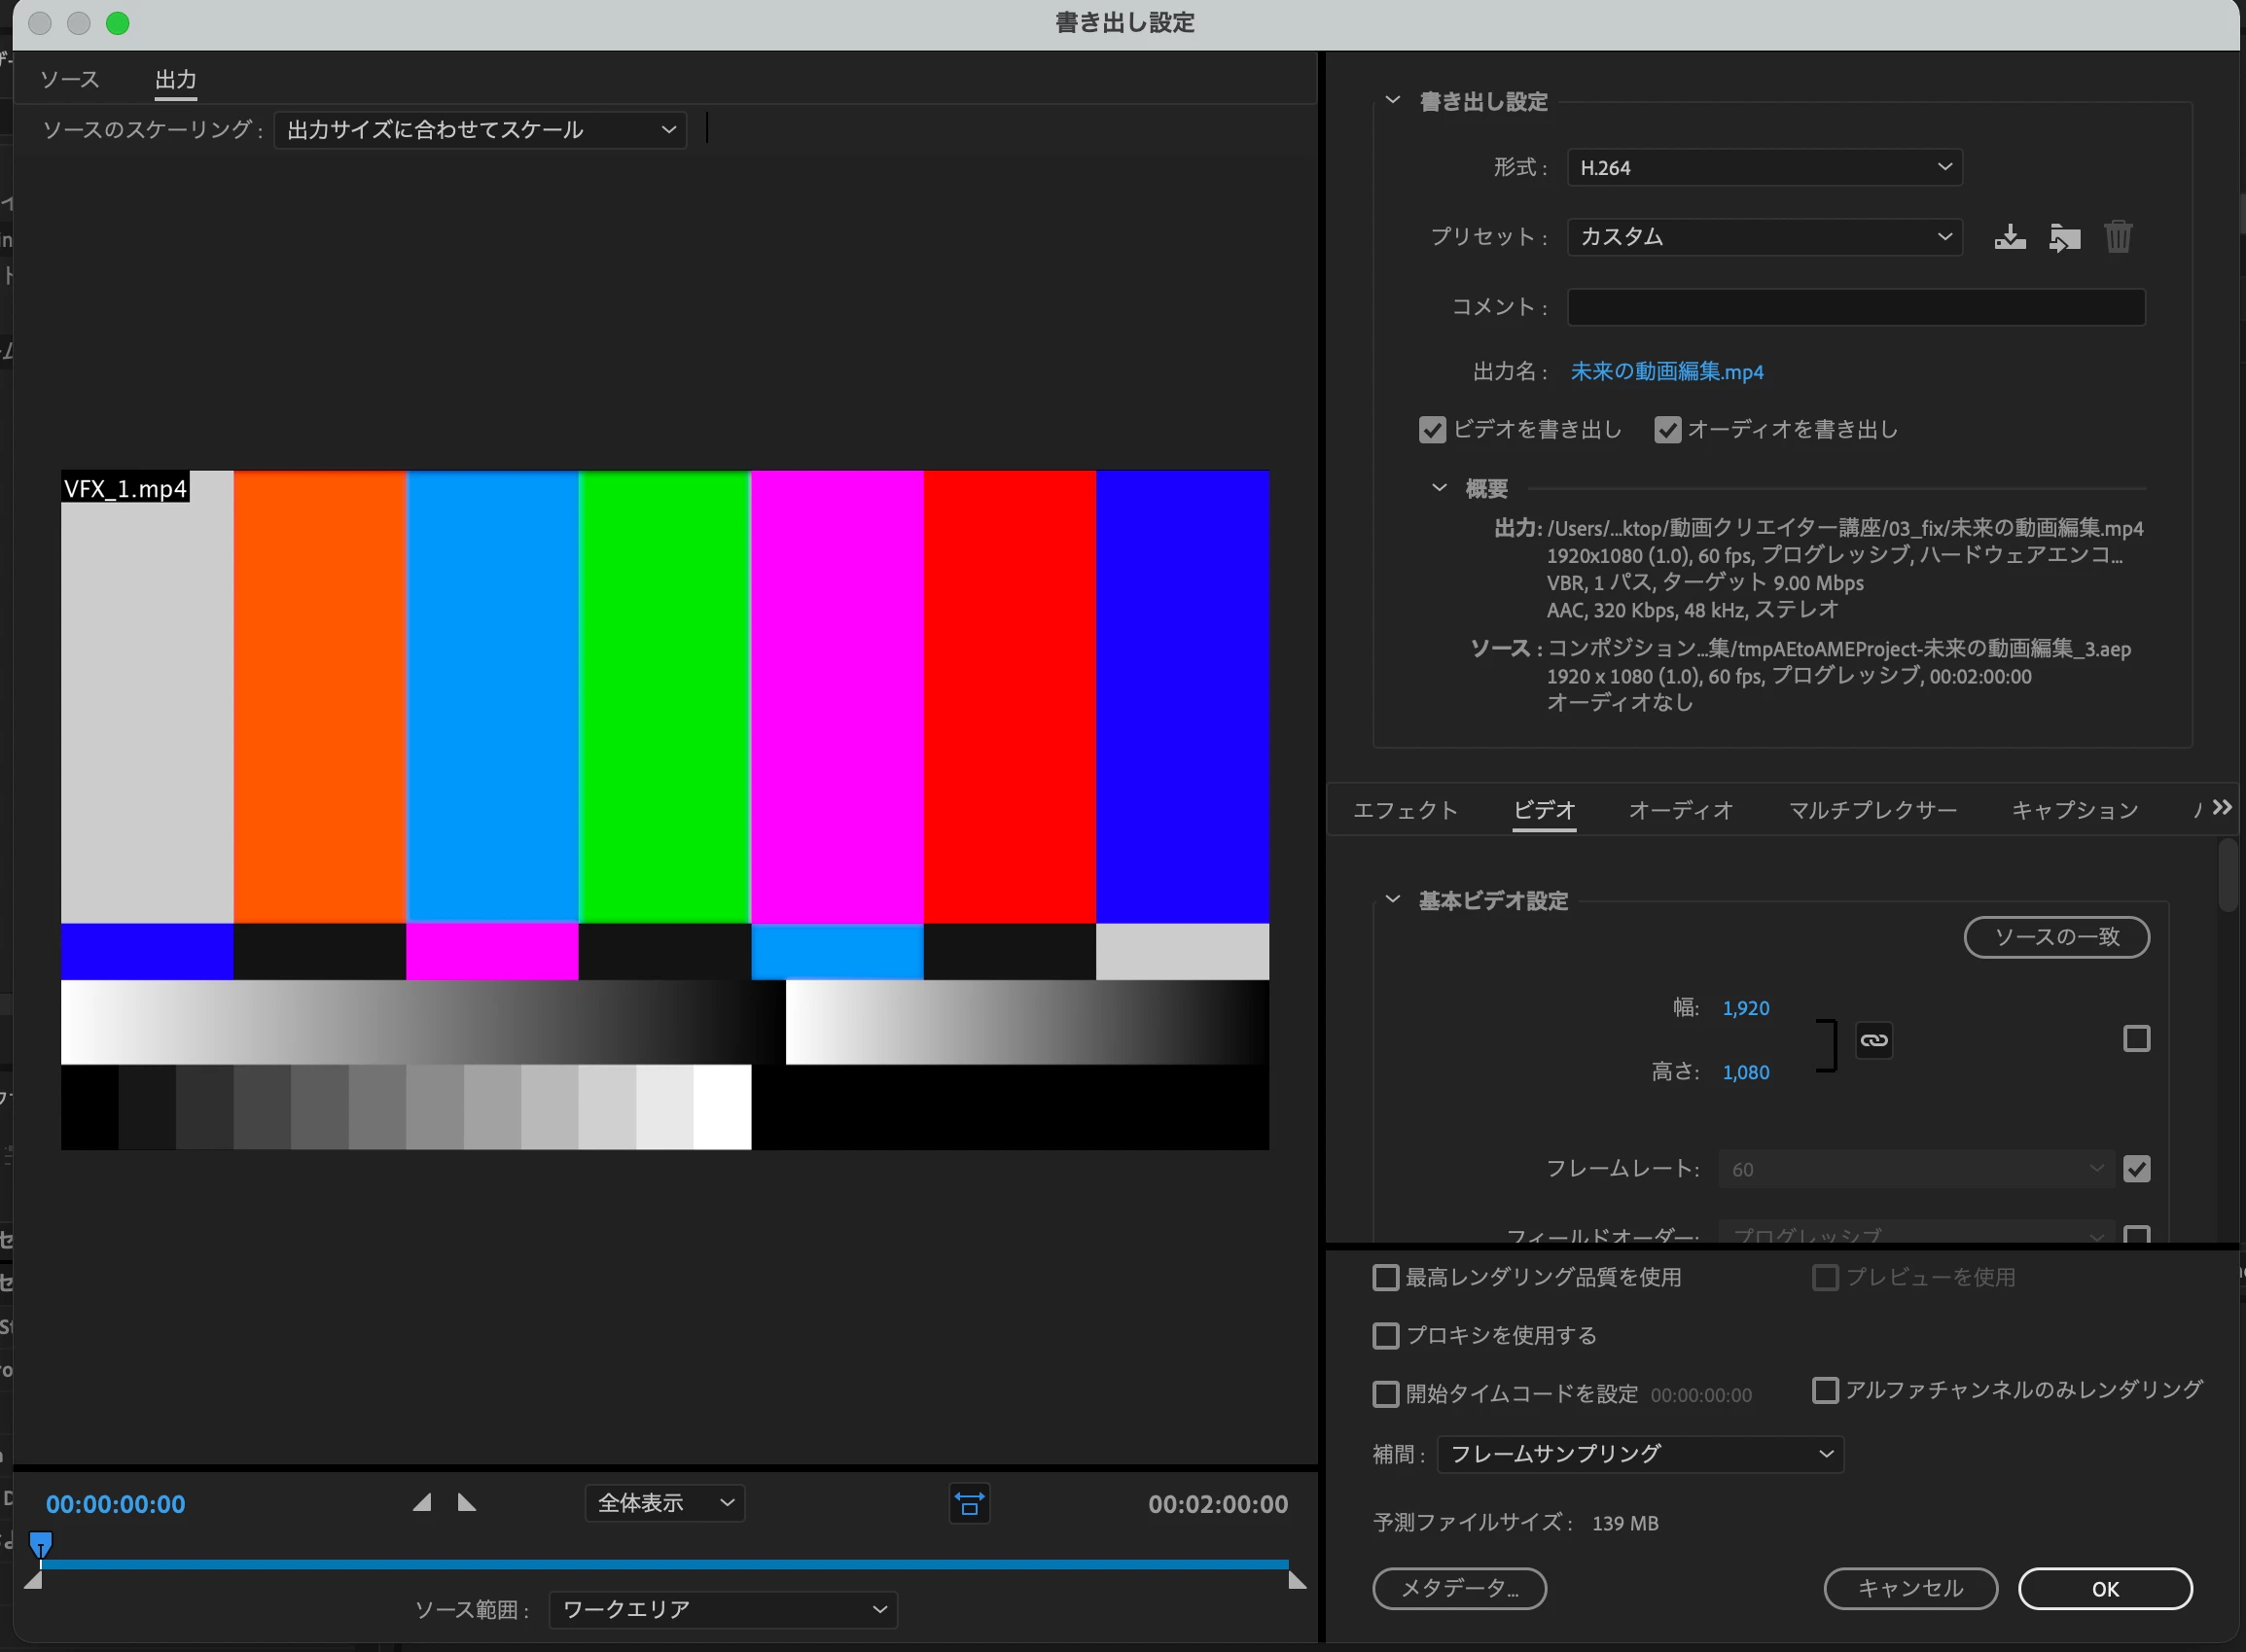Toggle the width-height link icon
The width and height of the screenshot is (2246, 1652).
[1873, 1040]
